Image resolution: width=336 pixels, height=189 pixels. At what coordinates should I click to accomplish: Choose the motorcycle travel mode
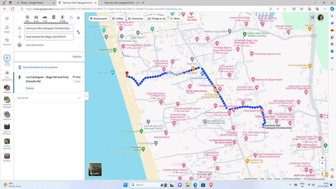(x=45, y=17)
